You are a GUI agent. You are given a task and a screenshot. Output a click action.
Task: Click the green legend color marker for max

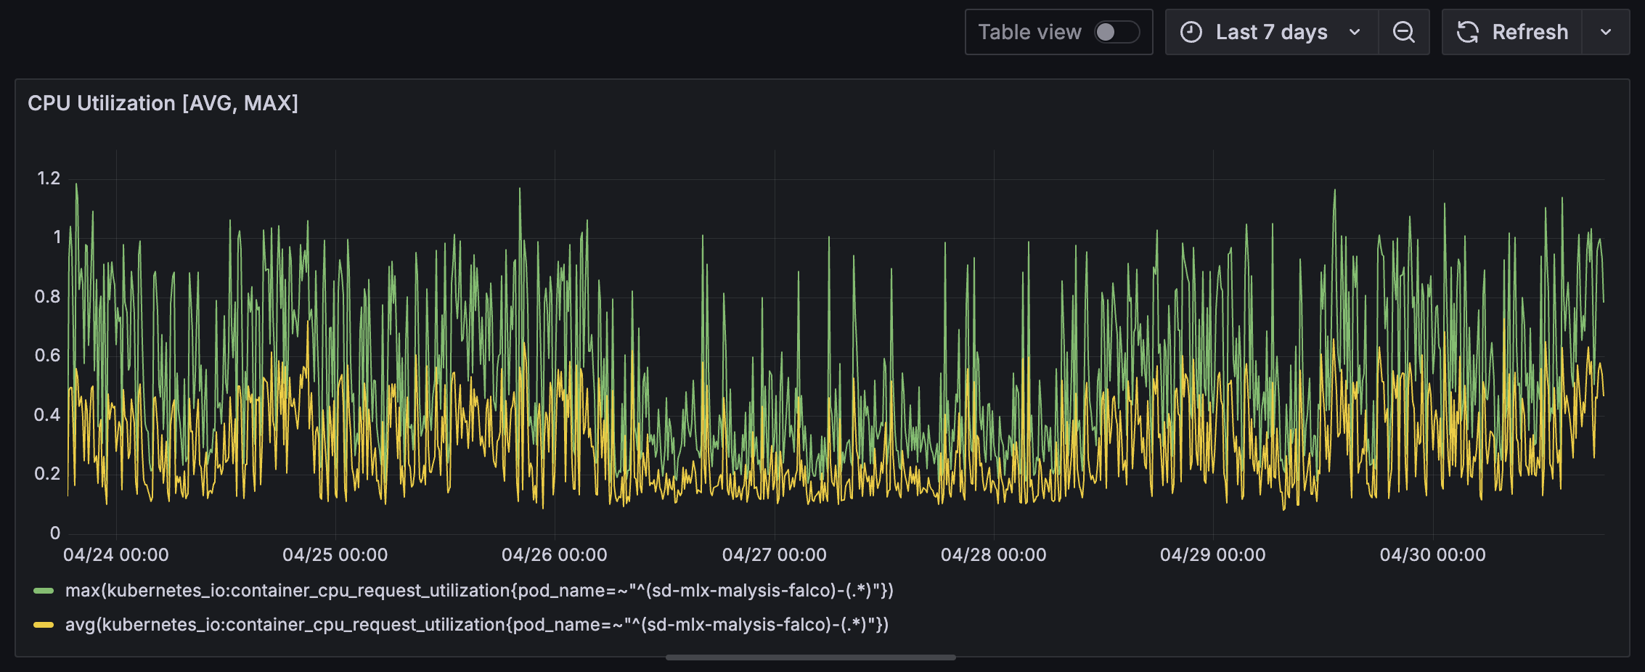(x=43, y=590)
